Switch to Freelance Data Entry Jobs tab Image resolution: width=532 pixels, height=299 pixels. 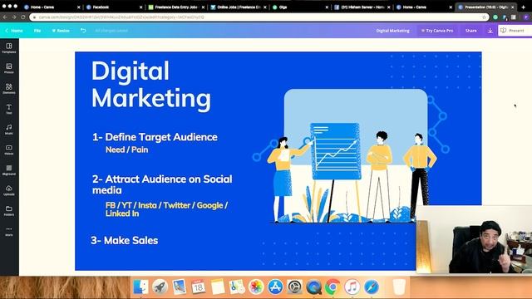coord(176,7)
